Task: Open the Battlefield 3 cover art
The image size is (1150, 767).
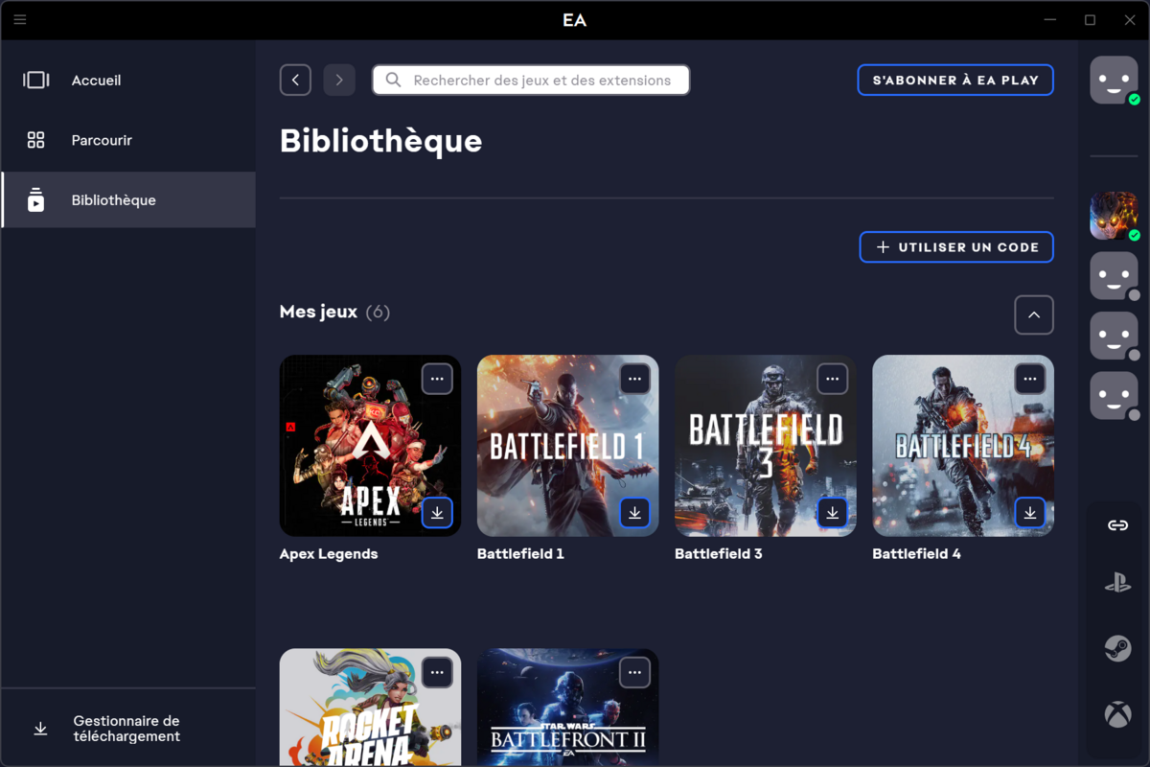Action: coord(765,446)
